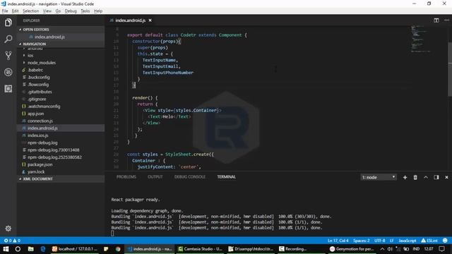The image size is (452, 254).
Task: Select the terminal dropdown '1: node'
Action: (379, 177)
